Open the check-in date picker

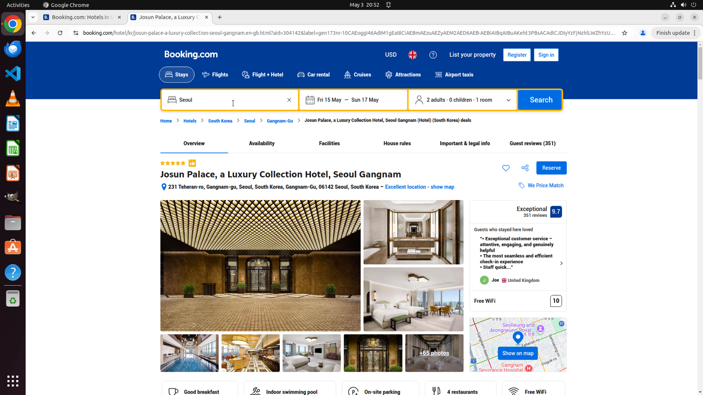pyautogui.click(x=329, y=100)
